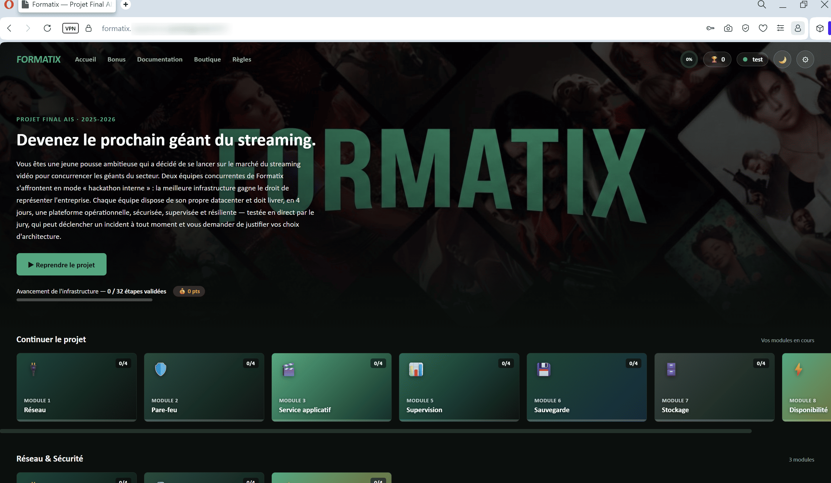Click the 3 modules count label
Screen dimensions: 831x483
tap(801, 459)
